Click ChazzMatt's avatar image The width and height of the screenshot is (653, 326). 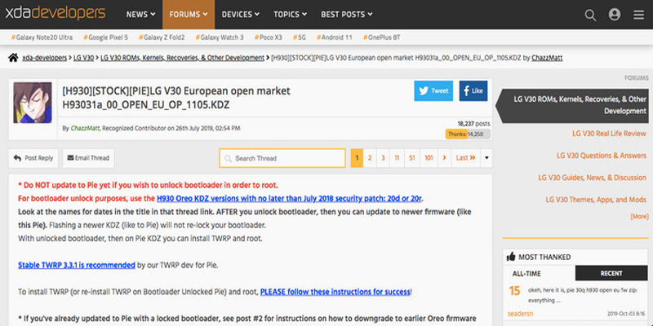[34, 109]
